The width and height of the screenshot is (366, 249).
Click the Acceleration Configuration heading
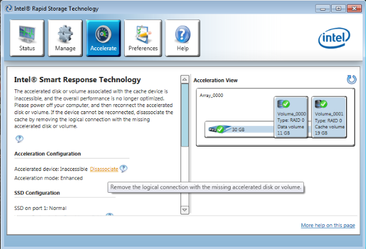(x=48, y=154)
